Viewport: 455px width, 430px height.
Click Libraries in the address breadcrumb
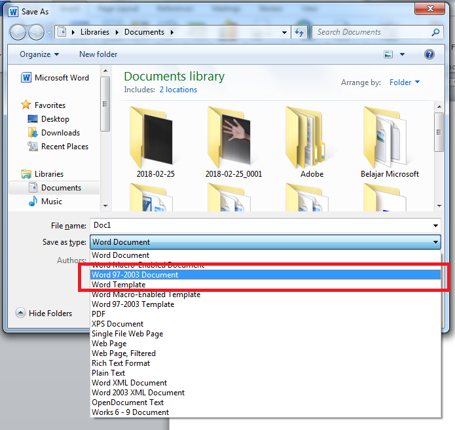point(95,32)
